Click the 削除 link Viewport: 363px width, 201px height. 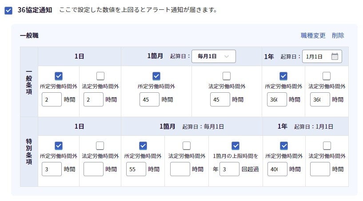click(x=338, y=35)
